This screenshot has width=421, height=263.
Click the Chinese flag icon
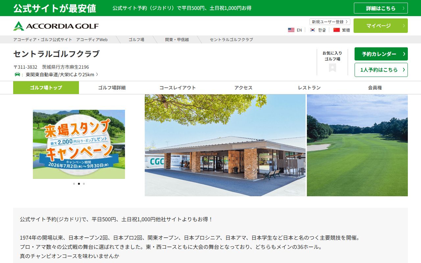pyautogui.click(x=336, y=30)
